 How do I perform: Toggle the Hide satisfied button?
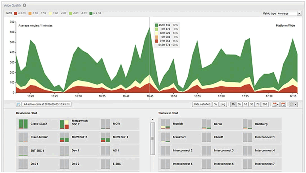pyautogui.click(x=202, y=104)
